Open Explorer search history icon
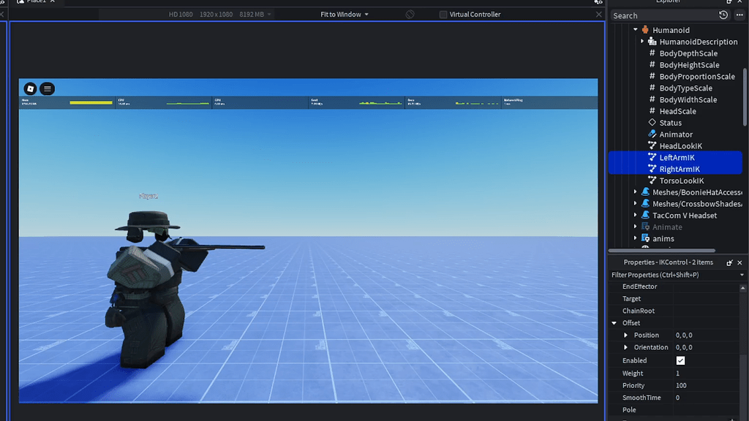 coord(723,15)
